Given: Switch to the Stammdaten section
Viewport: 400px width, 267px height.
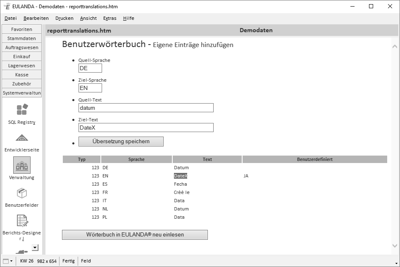Looking at the screenshot, I should point(21,38).
